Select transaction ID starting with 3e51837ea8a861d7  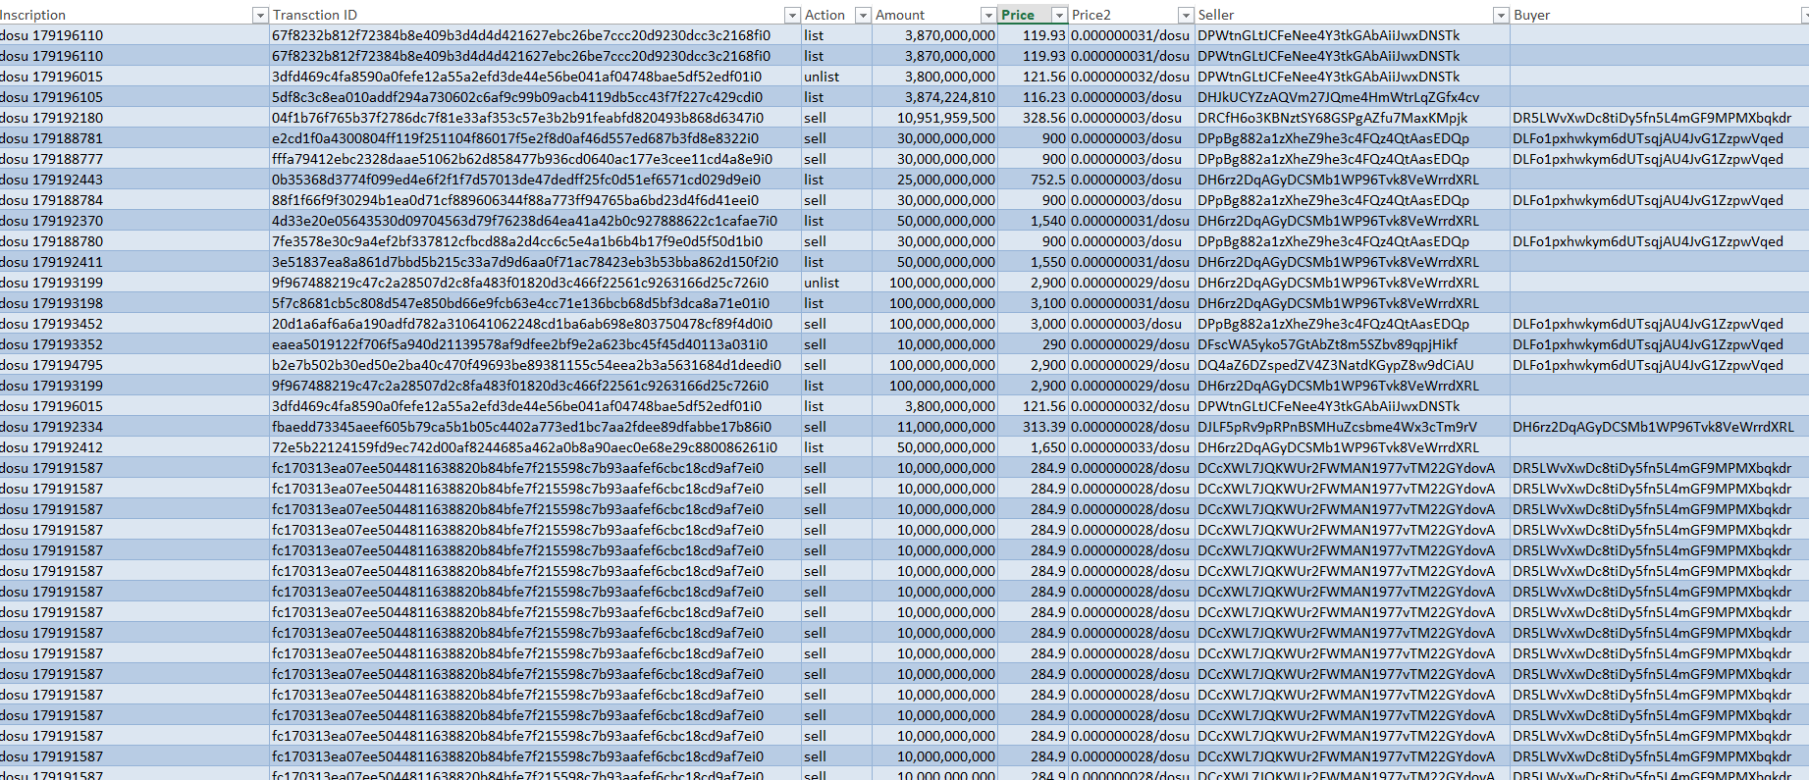point(535,262)
